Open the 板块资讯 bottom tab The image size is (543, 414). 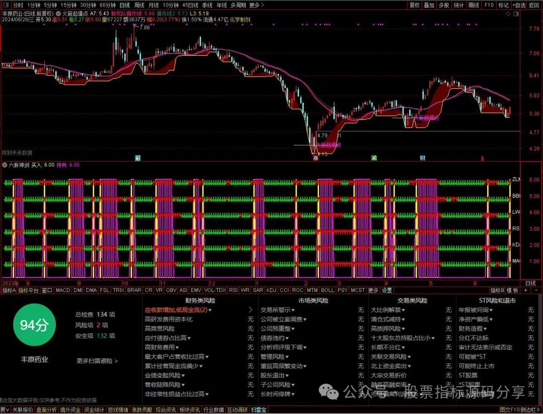point(190,410)
